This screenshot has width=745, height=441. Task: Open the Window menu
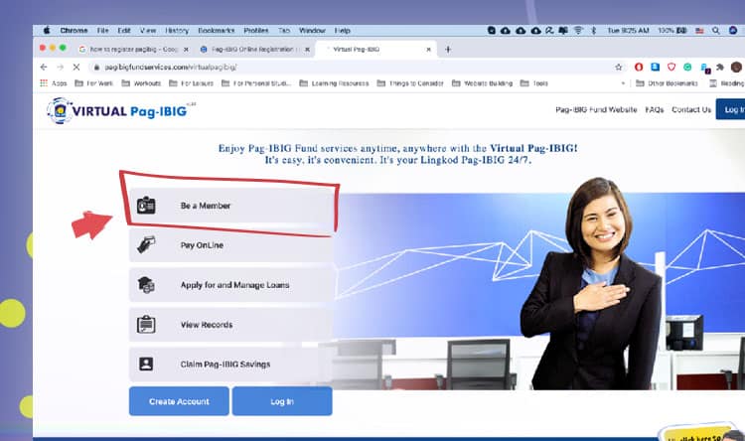[312, 30]
